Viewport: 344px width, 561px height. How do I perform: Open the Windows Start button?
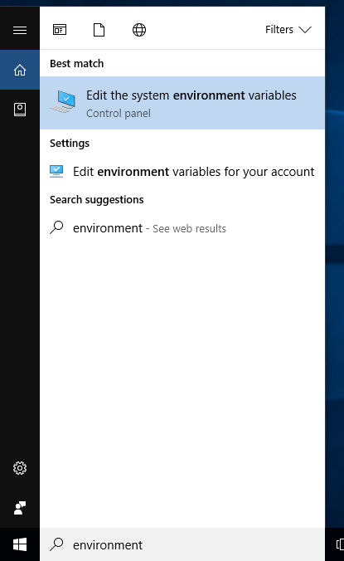click(20, 545)
